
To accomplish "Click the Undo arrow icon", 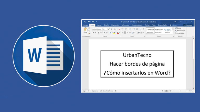I will point(89,22).
